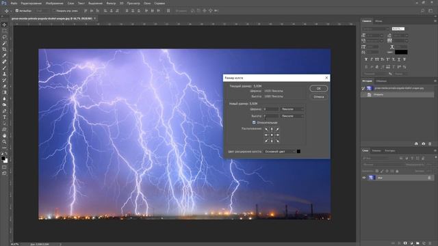Close the canvas size dialog

pyautogui.click(x=326, y=78)
